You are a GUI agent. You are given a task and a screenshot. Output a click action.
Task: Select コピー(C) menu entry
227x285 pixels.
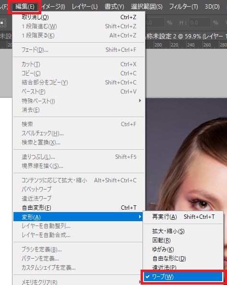coord(79,73)
